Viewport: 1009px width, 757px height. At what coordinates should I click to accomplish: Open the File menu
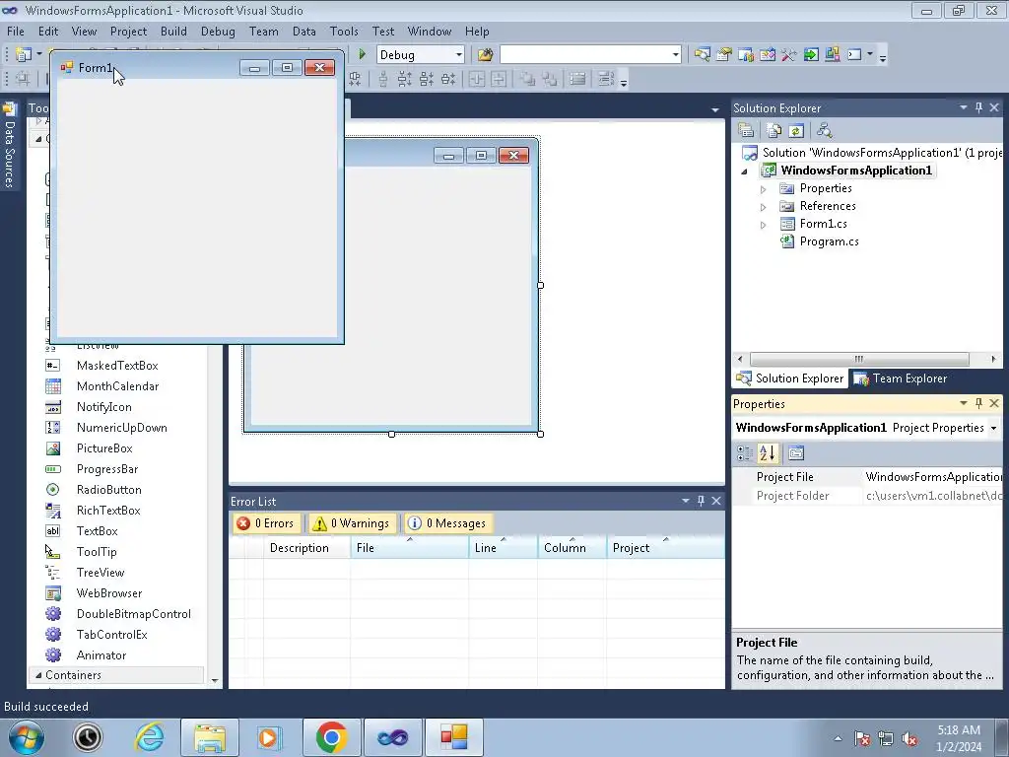click(x=16, y=31)
